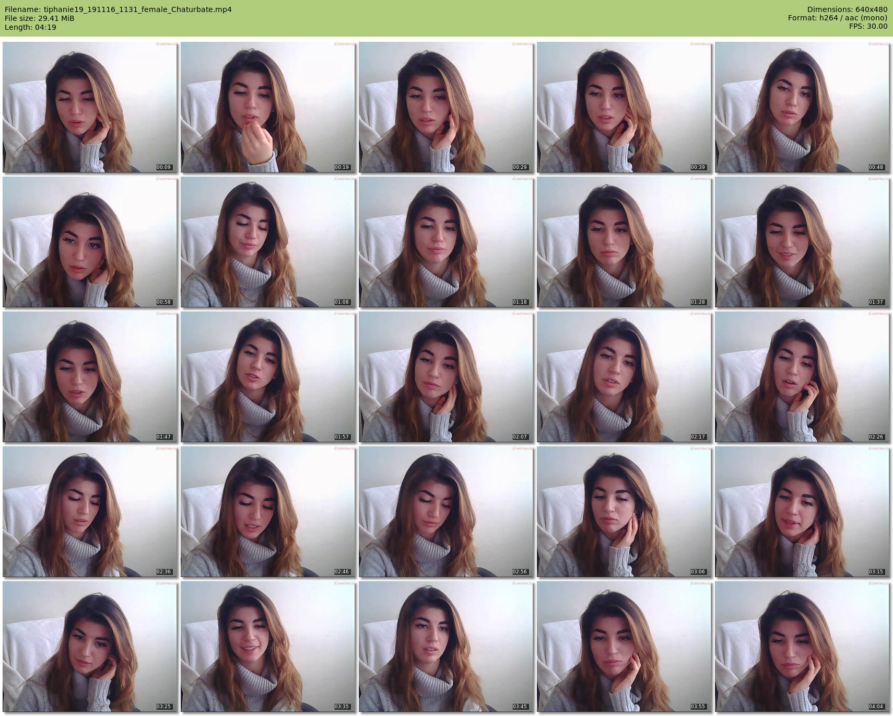893x716 pixels.
Task: Click the Filename line in the header
Action: [118, 9]
